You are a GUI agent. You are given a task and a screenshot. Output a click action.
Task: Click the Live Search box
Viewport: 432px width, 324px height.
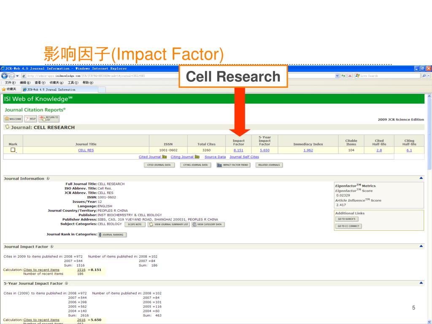(388, 76)
